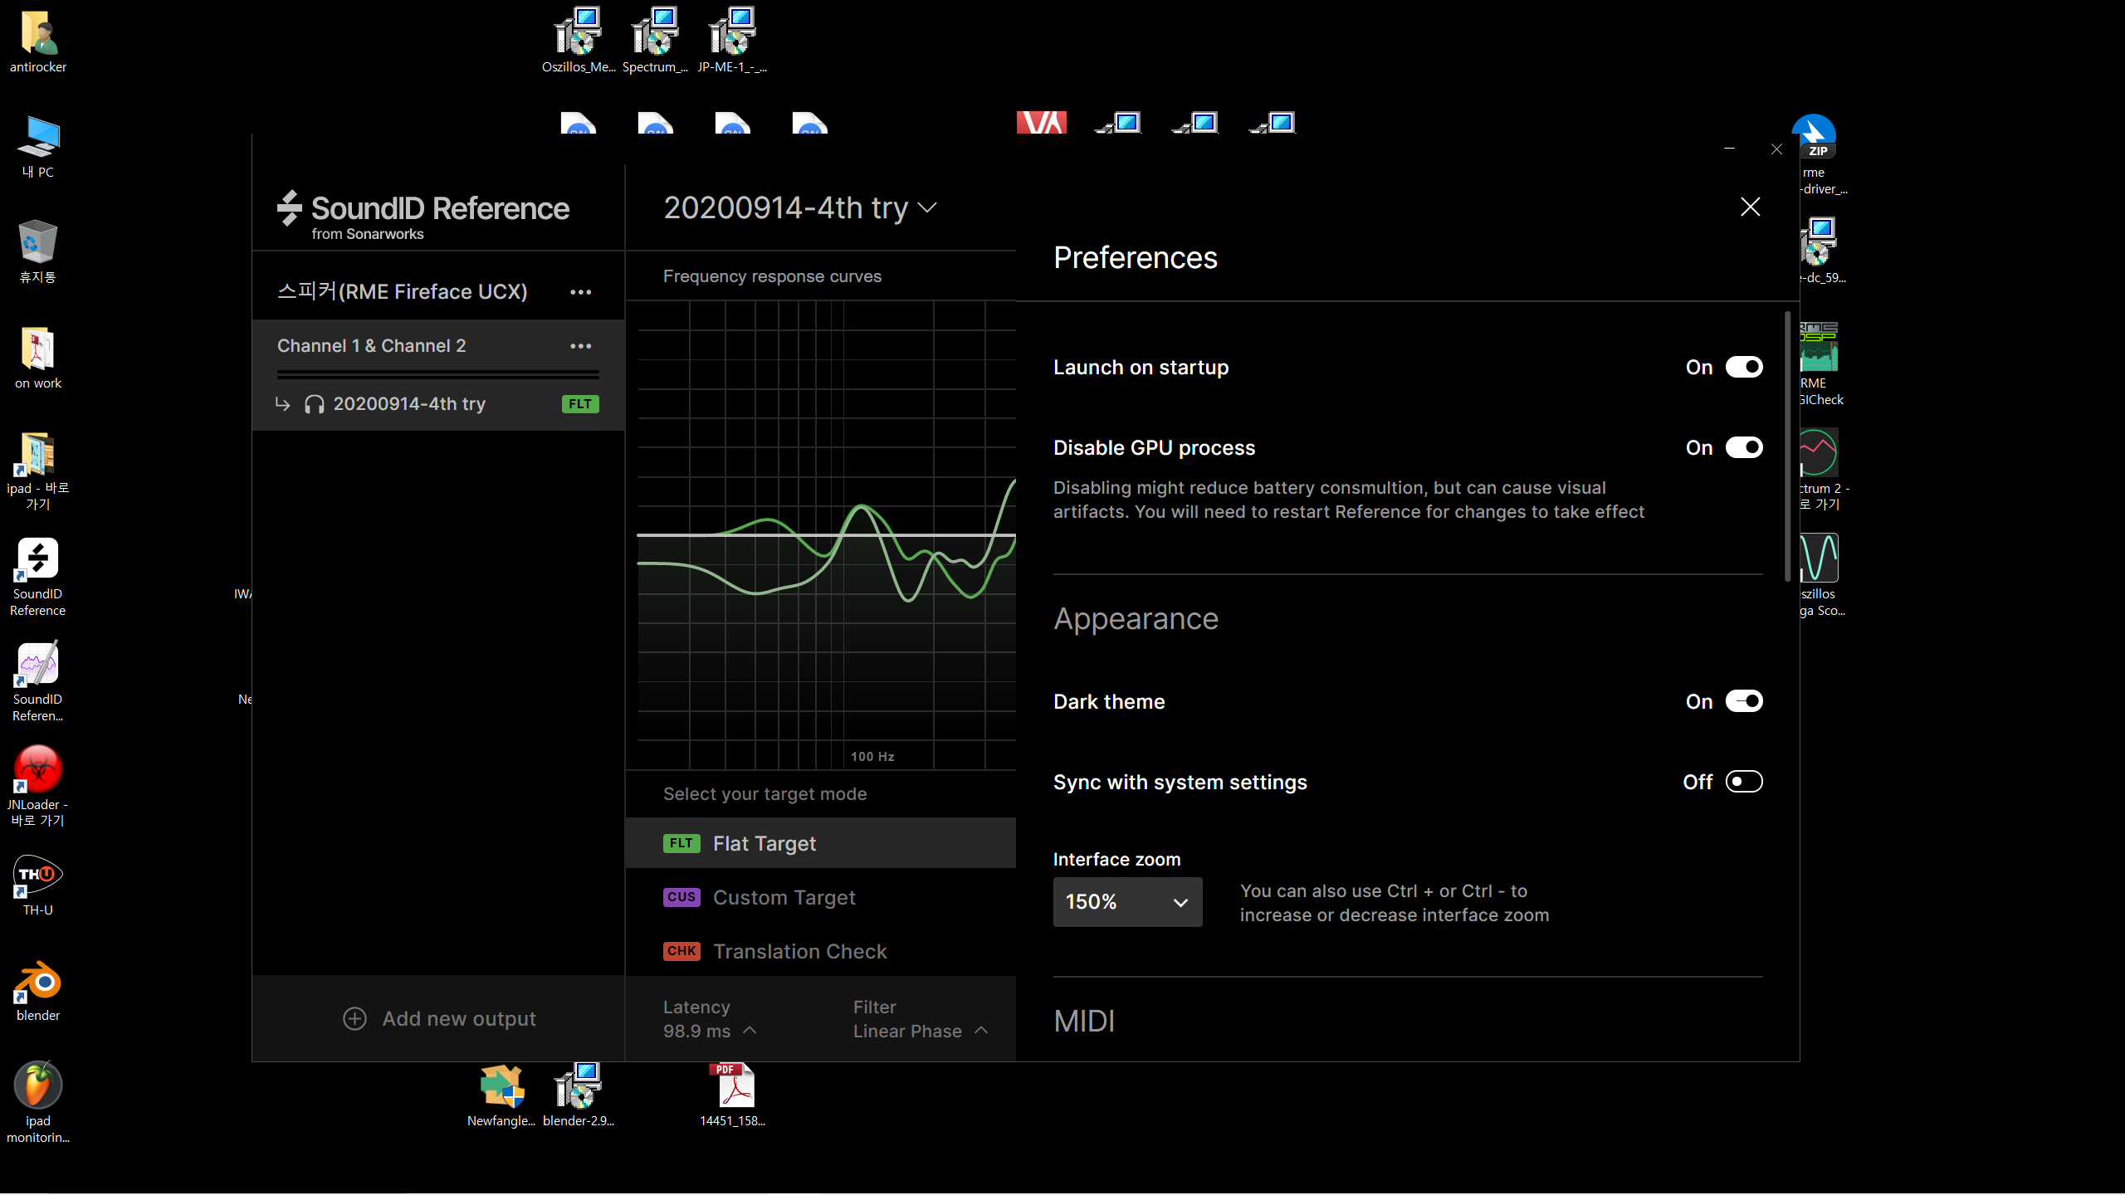2125x1195 pixels.
Task: Toggle Launch on startup switch
Action: coord(1744,367)
